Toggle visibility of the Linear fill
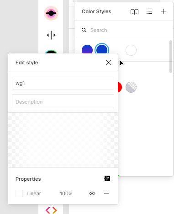This screenshot has width=174, height=214. (x=92, y=193)
